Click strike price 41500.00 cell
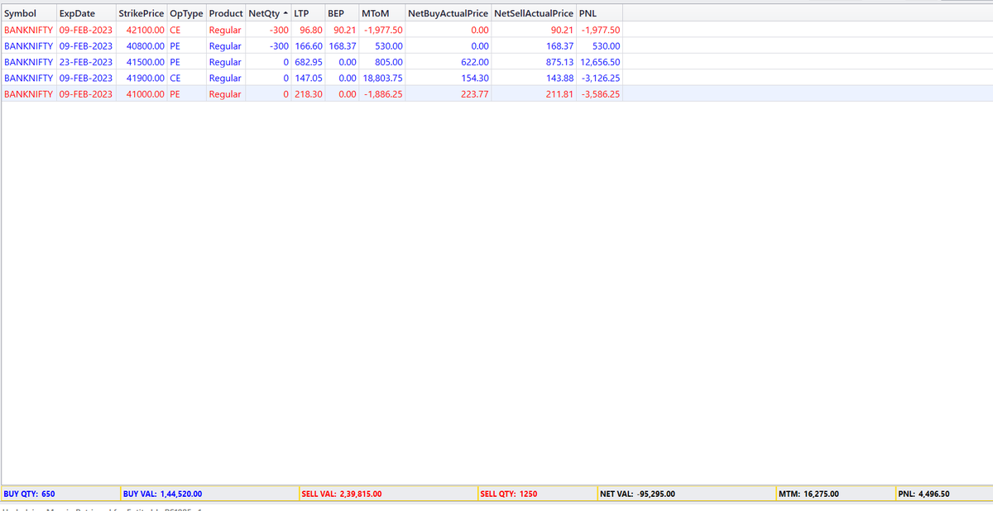This screenshot has height=511, width=993. coord(146,62)
